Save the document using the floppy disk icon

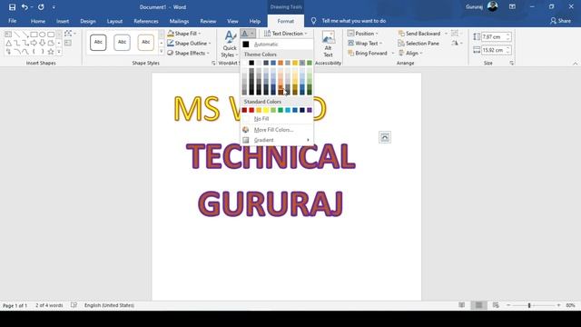tap(12, 7)
